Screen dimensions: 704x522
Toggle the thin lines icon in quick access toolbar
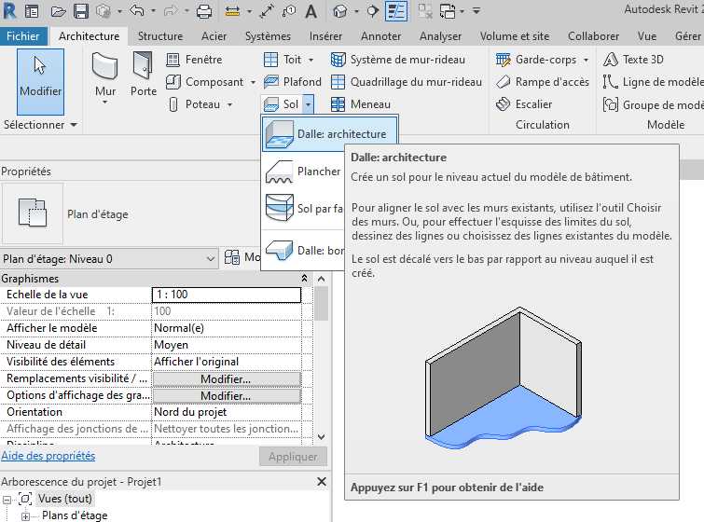(396, 11)
